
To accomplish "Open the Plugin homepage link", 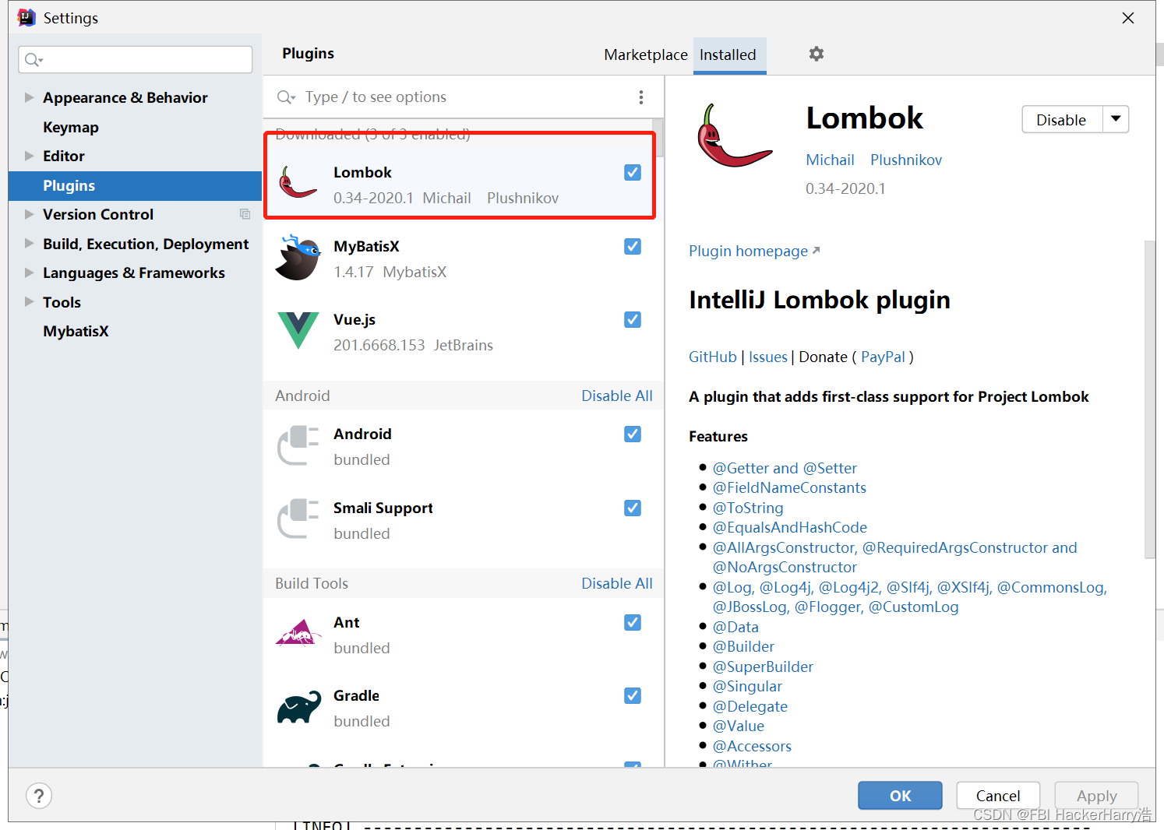I will 754,251.
